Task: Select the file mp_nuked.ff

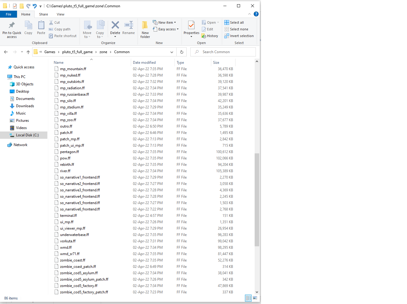Action: coord(70,75)
